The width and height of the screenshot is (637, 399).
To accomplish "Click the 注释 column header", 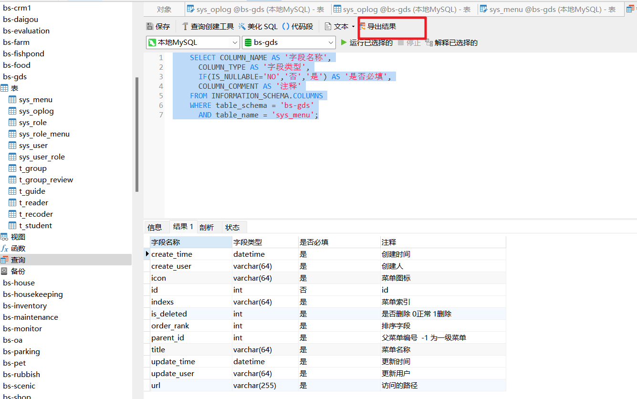I will [443, 242].
